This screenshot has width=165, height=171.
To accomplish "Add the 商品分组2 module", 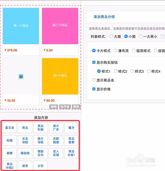I will coord(10,166).
